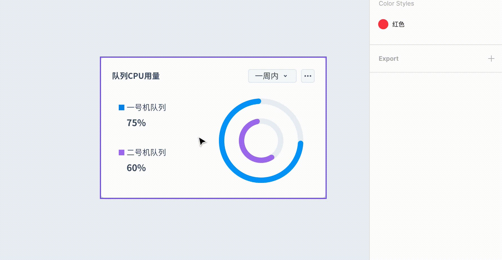
Task: Open the three-dots more options button
Action: (x=308, y=76)
